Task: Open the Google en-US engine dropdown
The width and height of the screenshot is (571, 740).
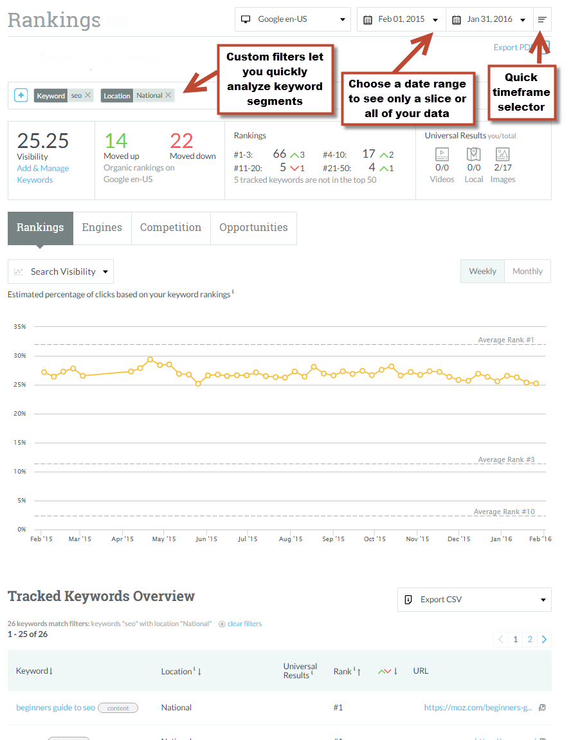Action: coord(293,19)
